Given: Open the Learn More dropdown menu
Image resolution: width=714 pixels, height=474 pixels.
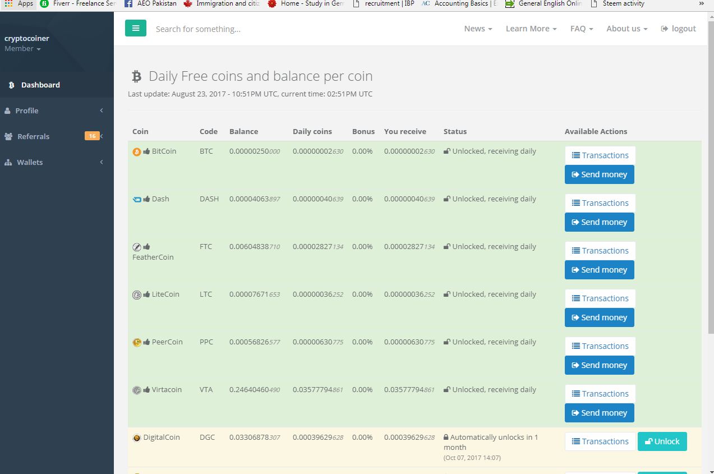Looking at the screenshot, I should pos(531,29).
